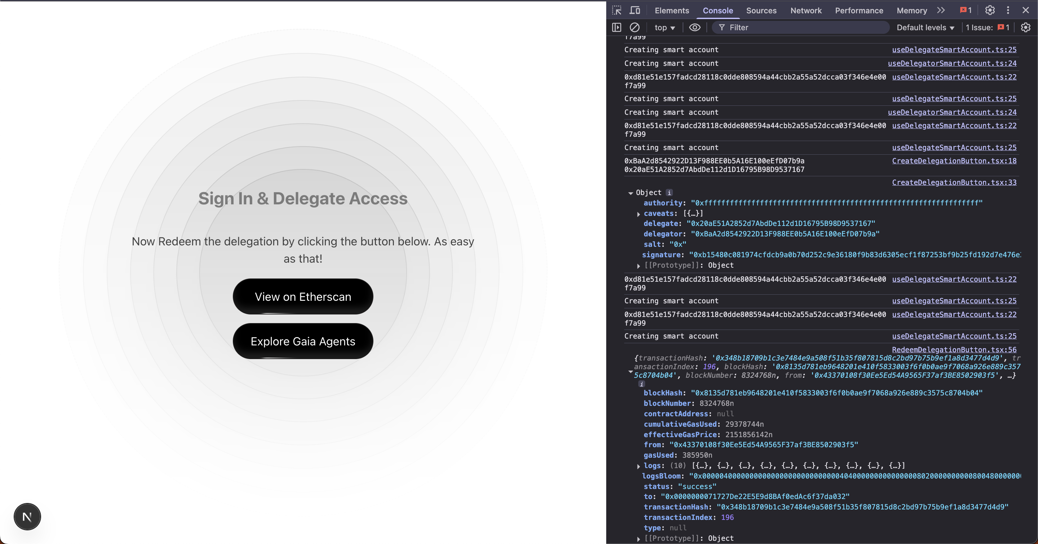Open the DevTools three-dot customize menu
The height and width of the screenshot is (544, 1038).
pos(1008,10)
